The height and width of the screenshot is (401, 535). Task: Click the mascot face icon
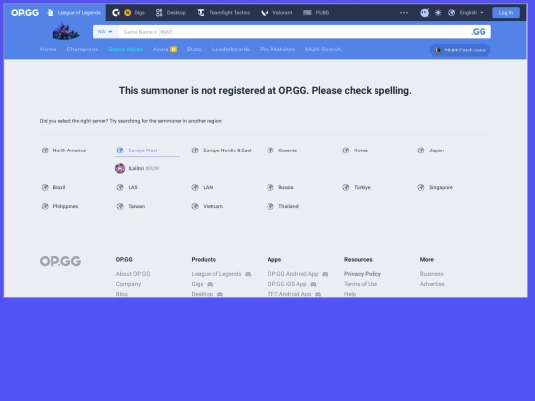(424, 13)
